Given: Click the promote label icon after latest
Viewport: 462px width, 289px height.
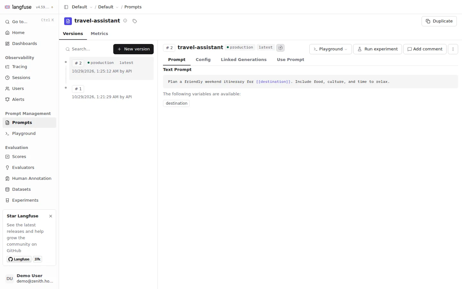Looking at the screenshot, I should tap(280, 48).
